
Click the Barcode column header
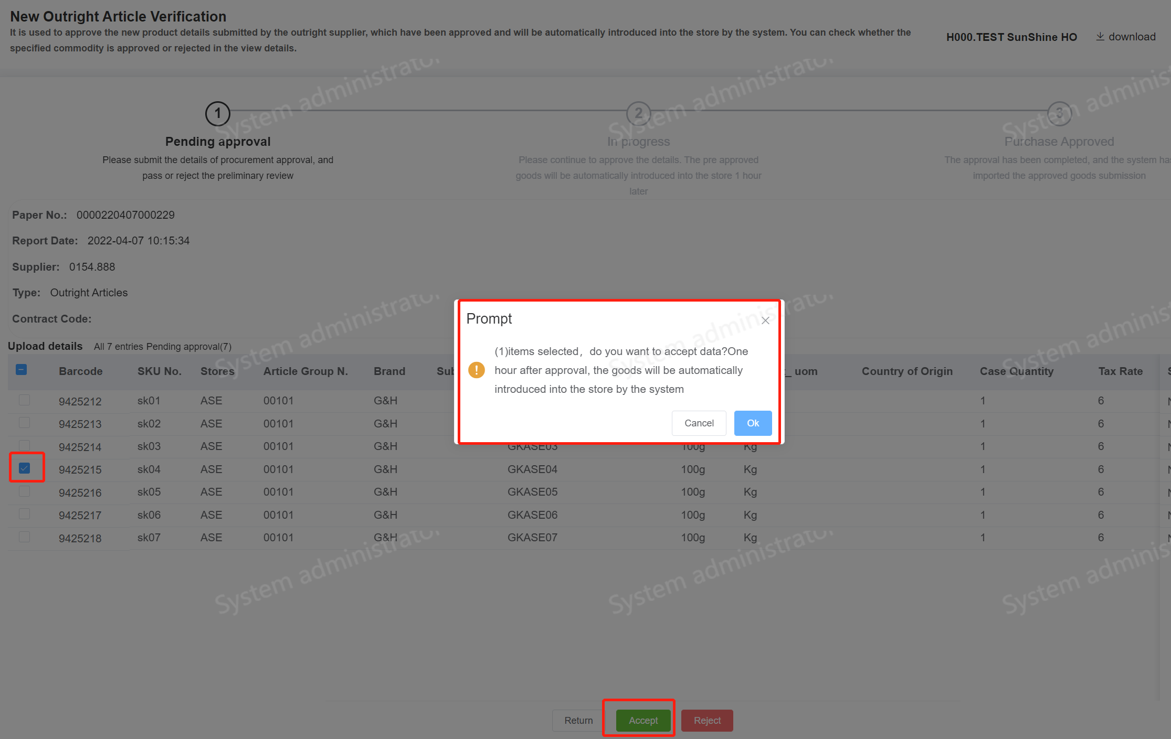[x=80, y=371]
